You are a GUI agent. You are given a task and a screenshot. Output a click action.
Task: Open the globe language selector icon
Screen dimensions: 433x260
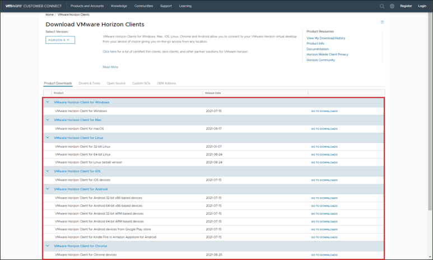point(392,6)
